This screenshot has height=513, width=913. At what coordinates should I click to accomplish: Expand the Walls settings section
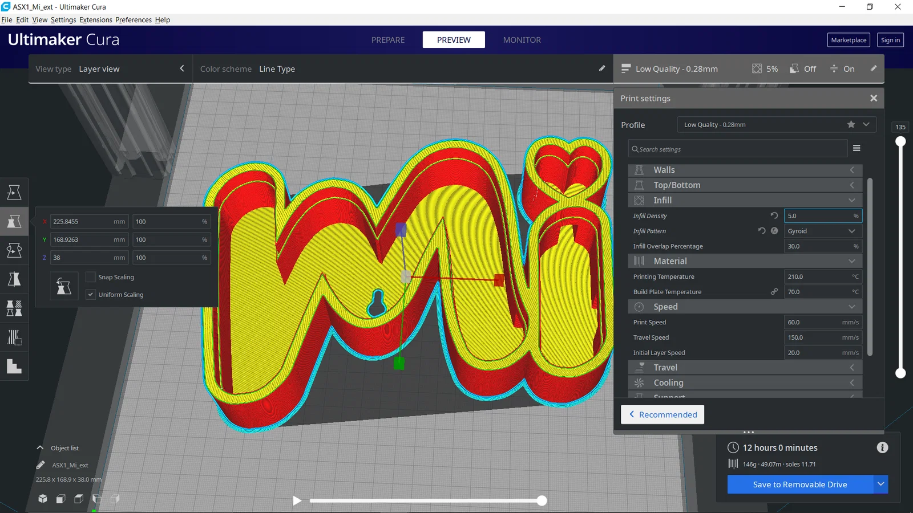click(745, 170)
